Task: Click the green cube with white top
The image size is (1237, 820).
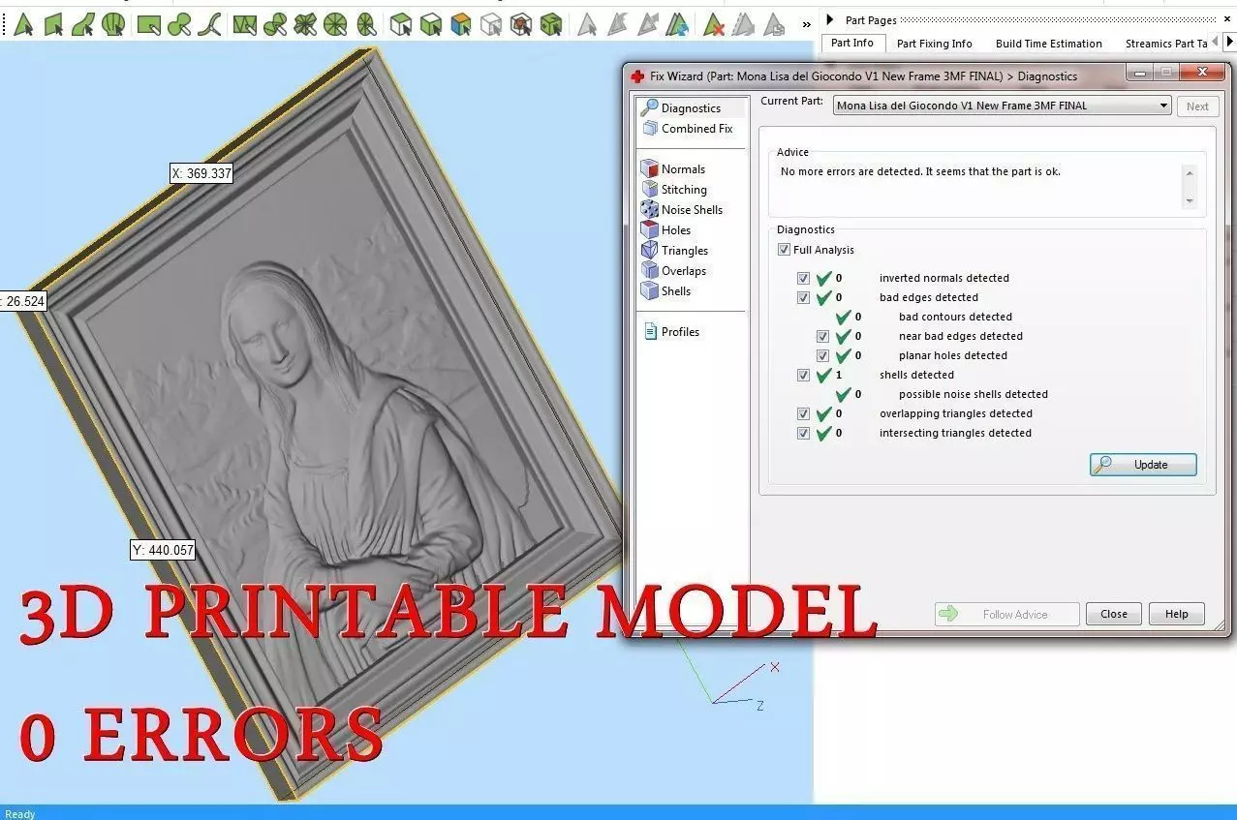Action: (431, 24)
